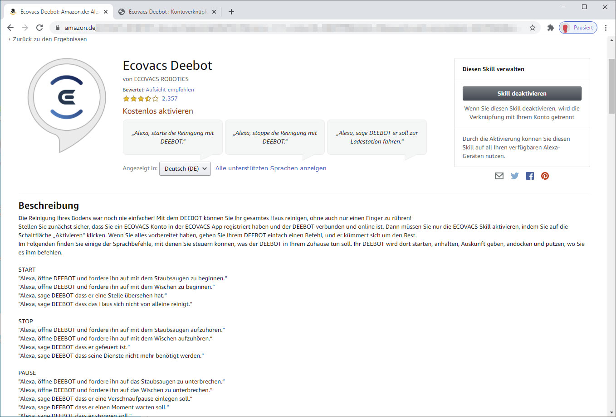Click the Pausiert profile button

pyautogui.click(x=578, y=28)
